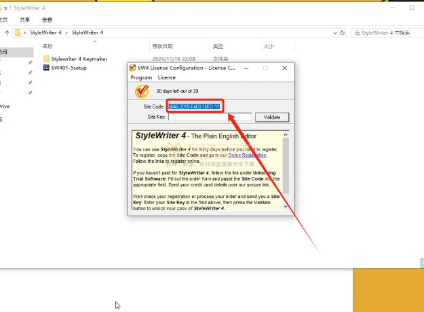
Task: Select the Stylewriter 4 Keymaker folder icon
Action: (x=46, y=59)
